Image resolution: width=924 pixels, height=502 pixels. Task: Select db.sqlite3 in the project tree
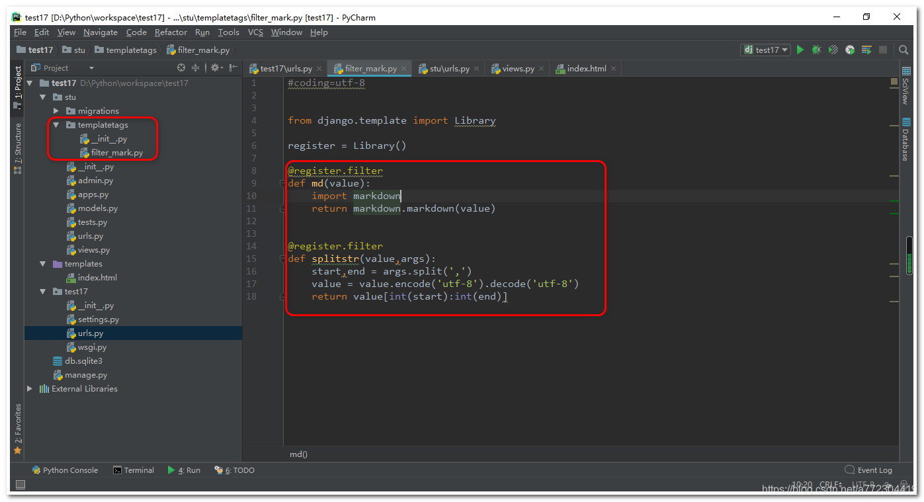pyautogui.click(x=77, y=361)
